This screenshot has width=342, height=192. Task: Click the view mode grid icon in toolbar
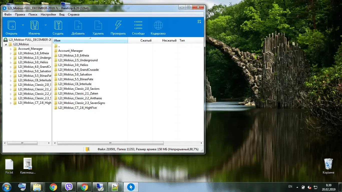point(199,21)
